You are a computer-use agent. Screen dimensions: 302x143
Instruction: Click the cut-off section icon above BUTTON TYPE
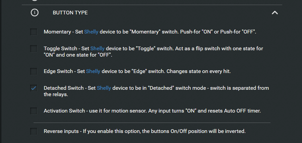pyautogui.click(x=35, y=1)
